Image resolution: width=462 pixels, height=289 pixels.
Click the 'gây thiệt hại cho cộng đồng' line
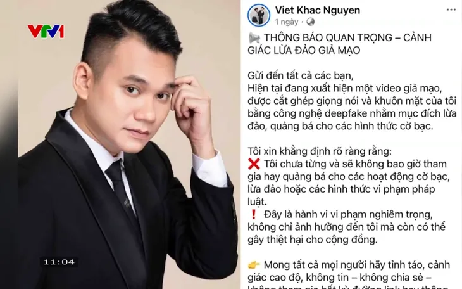pyautogui.click(x=313, y=240)
